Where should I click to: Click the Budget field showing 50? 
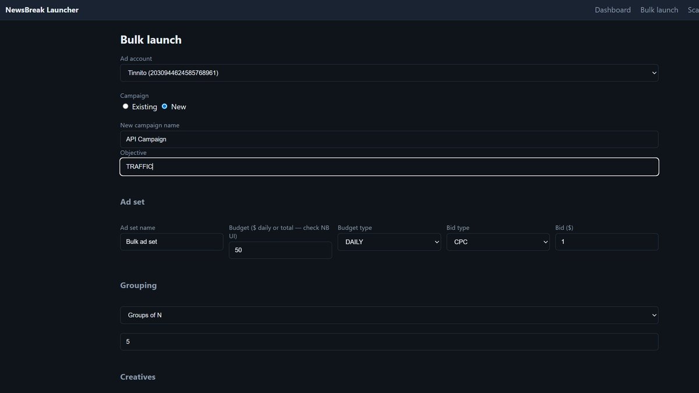(280, 250)
